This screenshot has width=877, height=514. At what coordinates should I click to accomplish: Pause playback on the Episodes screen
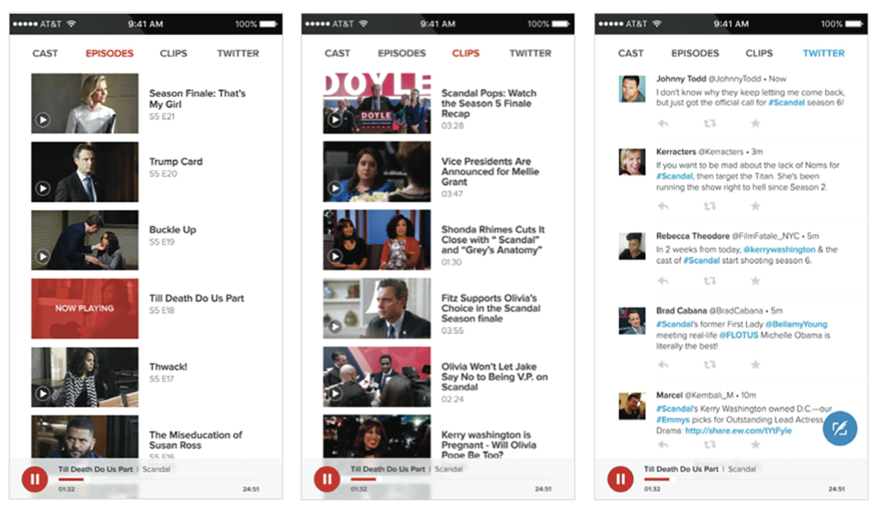[34, 479]
